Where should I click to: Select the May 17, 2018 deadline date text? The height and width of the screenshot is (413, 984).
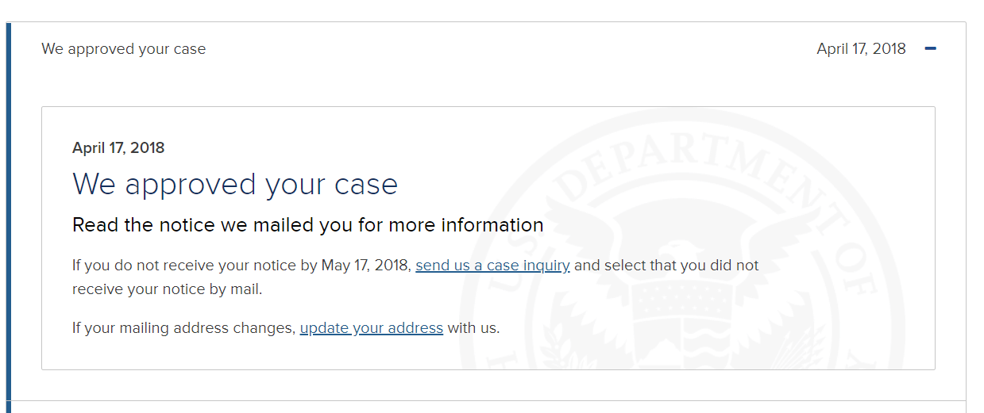point(366,266)
